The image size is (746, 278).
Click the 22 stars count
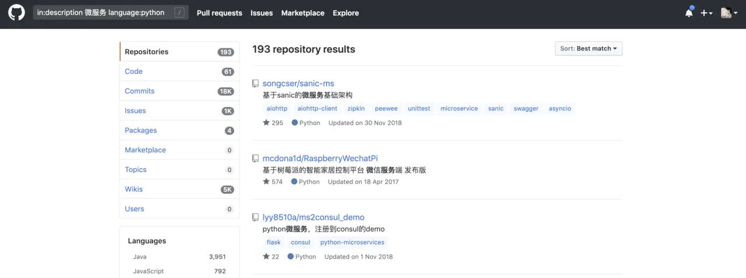coord(271,256)
